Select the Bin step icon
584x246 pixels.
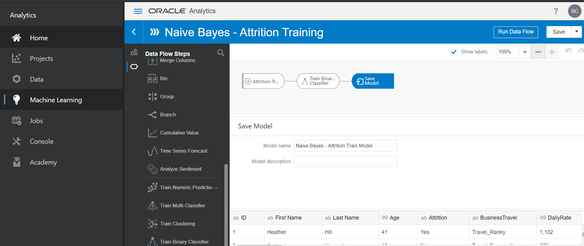click(x=152, y=79)
